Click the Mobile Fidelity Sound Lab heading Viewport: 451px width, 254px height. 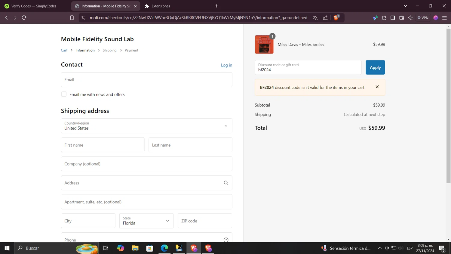click(x=97, y=39)
